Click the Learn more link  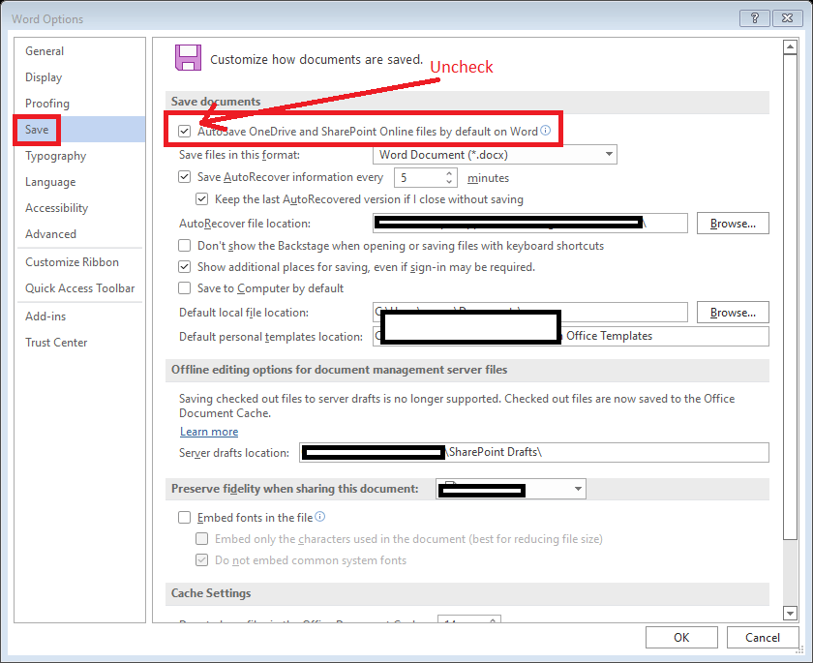(209, 432)
